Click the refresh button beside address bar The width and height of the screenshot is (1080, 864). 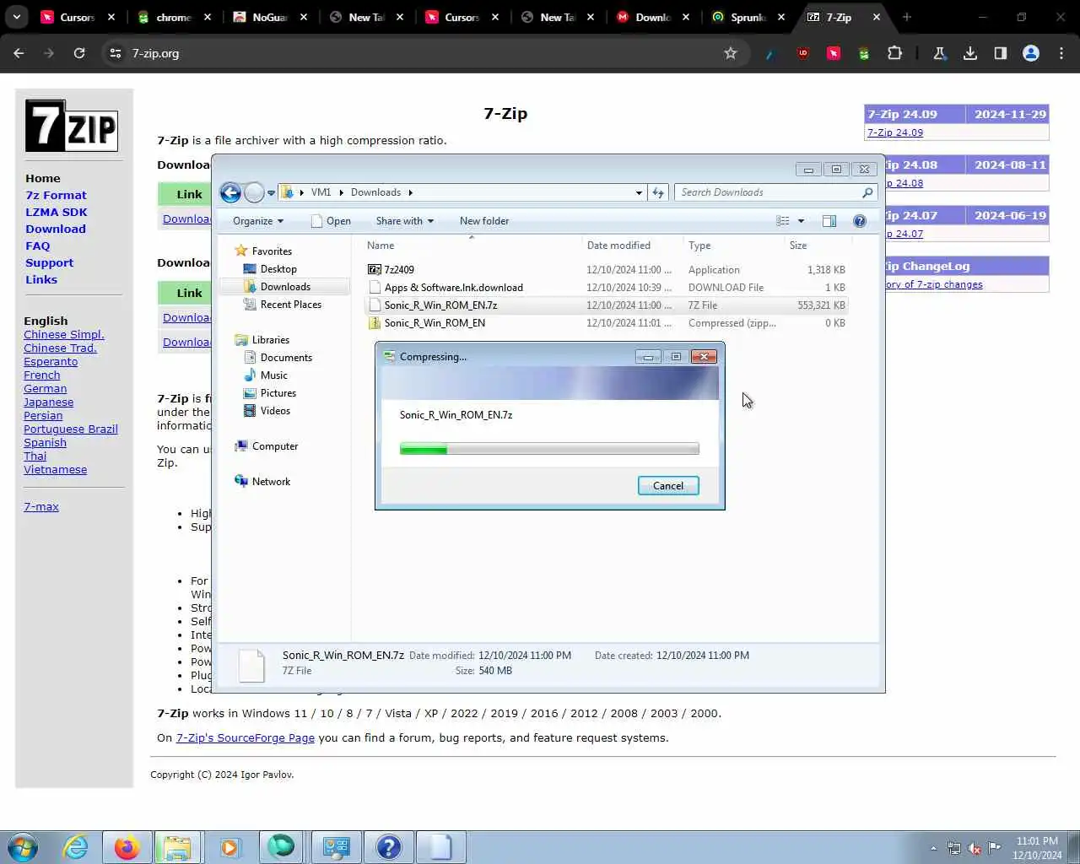(x=658, y=192)
